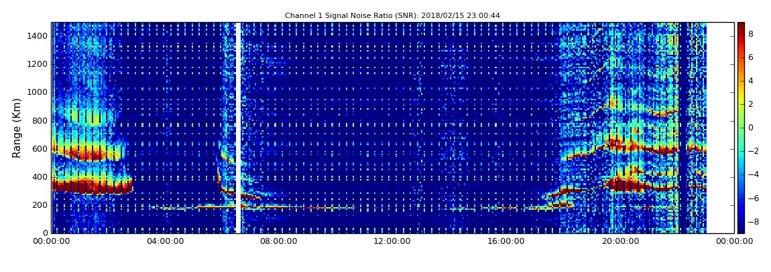
Task: Click the 'Range (Km)' y-axis label
Action: (17, 128)
